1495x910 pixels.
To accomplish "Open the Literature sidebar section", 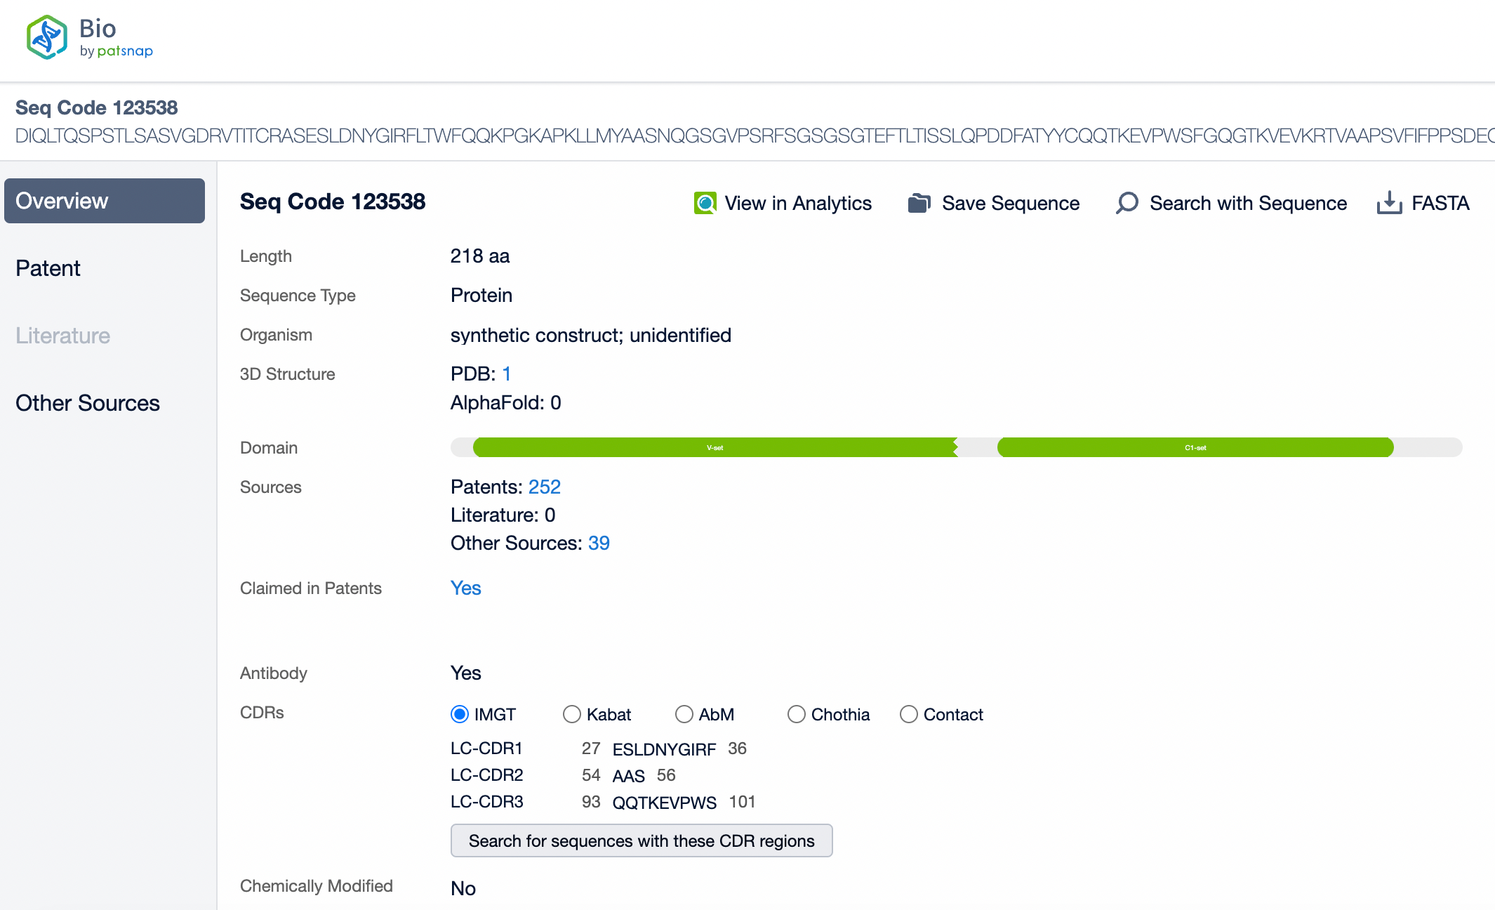I will click(62, 334).
